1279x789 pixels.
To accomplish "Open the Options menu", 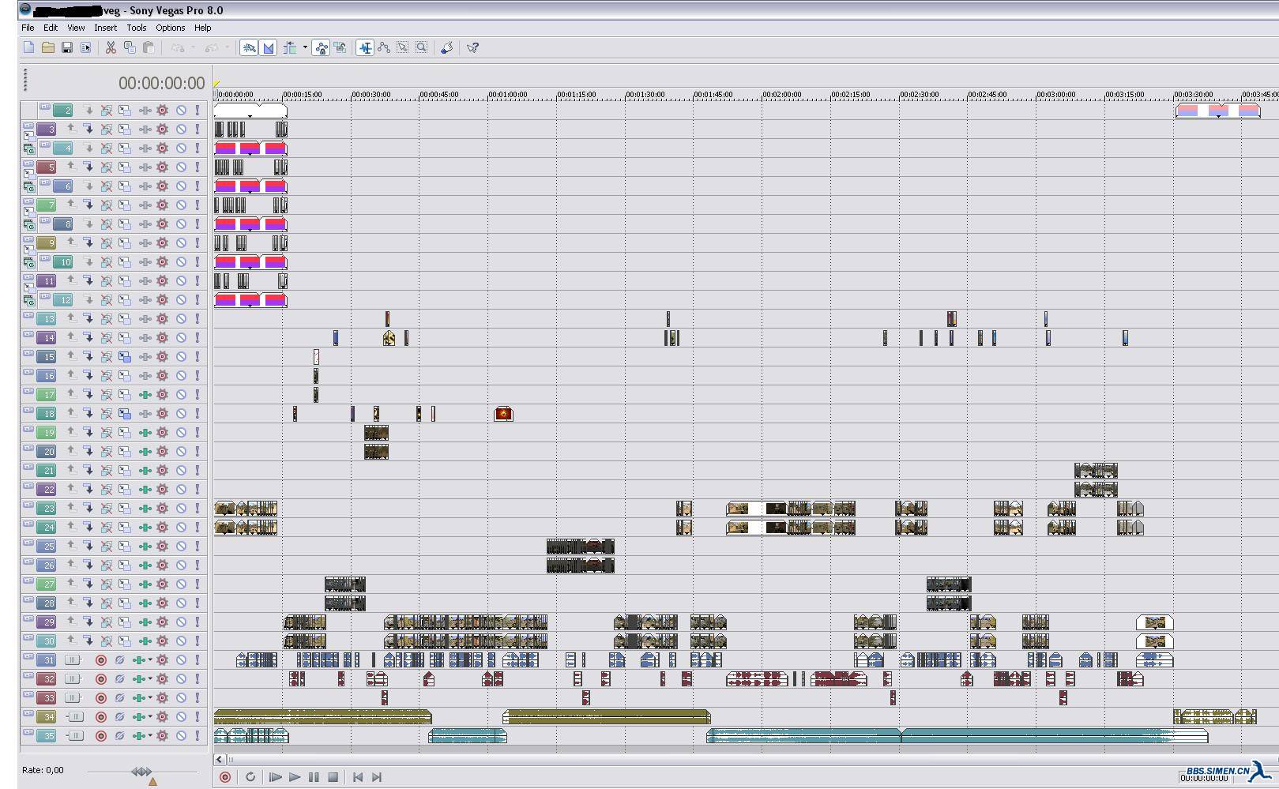I will 170,28.
